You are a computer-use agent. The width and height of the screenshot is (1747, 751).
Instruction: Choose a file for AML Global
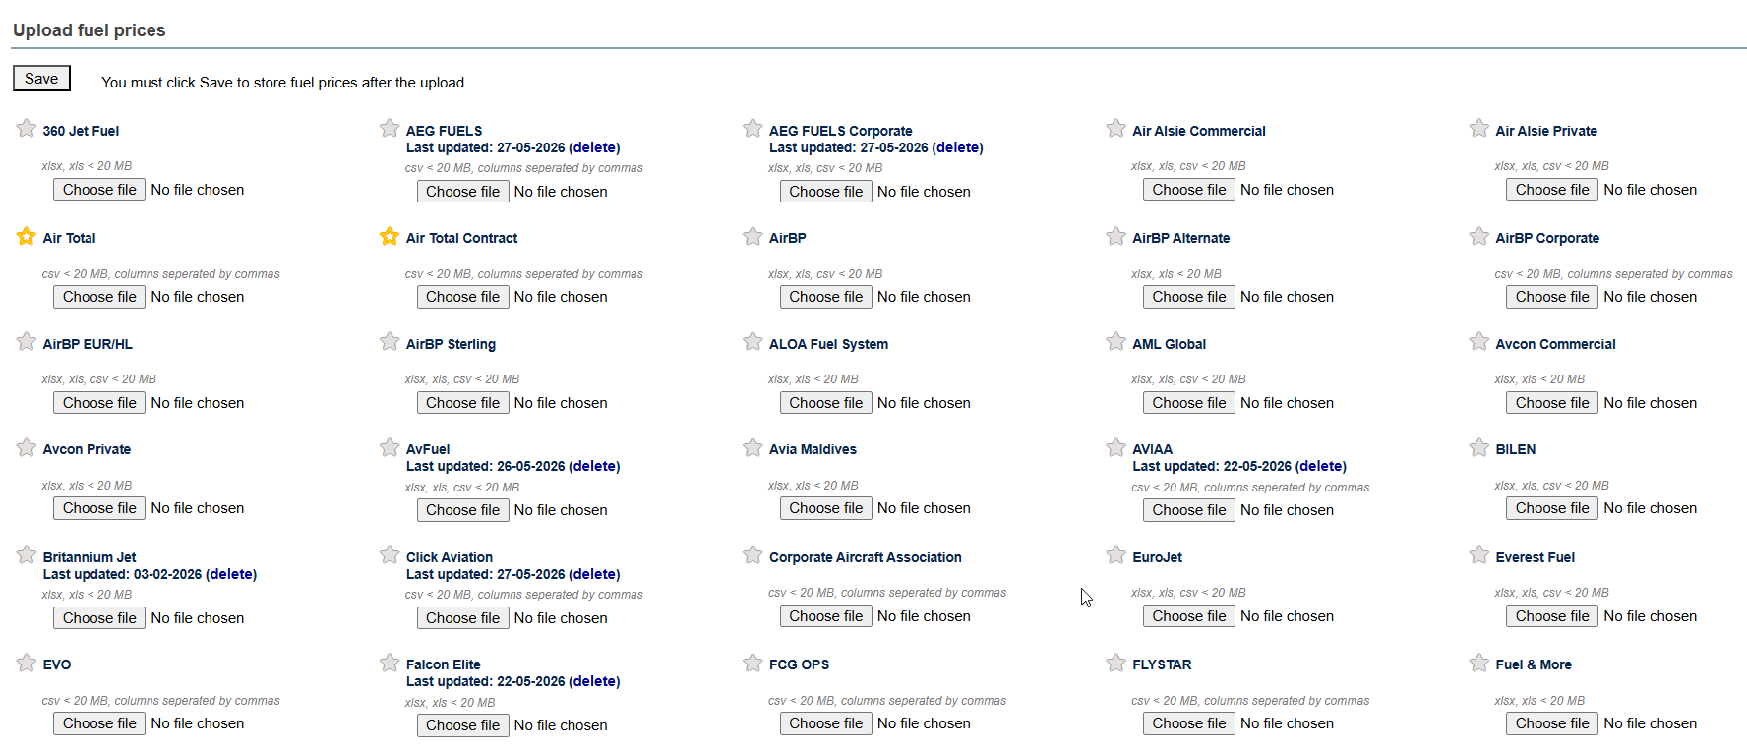[1189, 403]
